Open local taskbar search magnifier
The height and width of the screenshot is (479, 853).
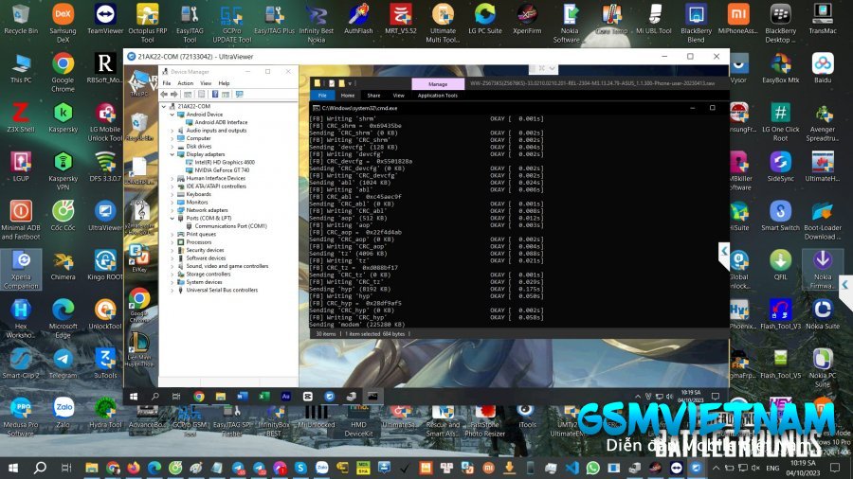coord(40,468)
